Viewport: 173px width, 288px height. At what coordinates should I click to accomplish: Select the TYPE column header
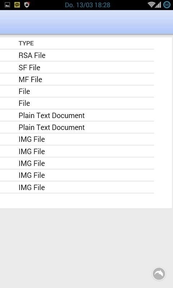[26, 43]
